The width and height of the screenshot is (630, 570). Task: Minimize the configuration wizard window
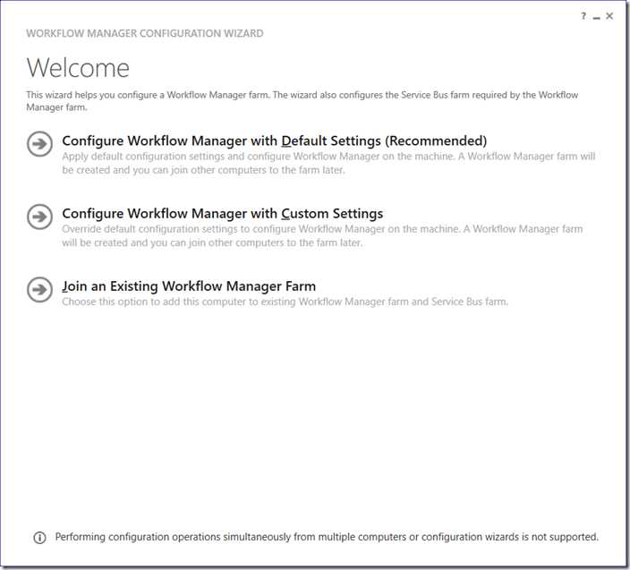pos(597,17)
